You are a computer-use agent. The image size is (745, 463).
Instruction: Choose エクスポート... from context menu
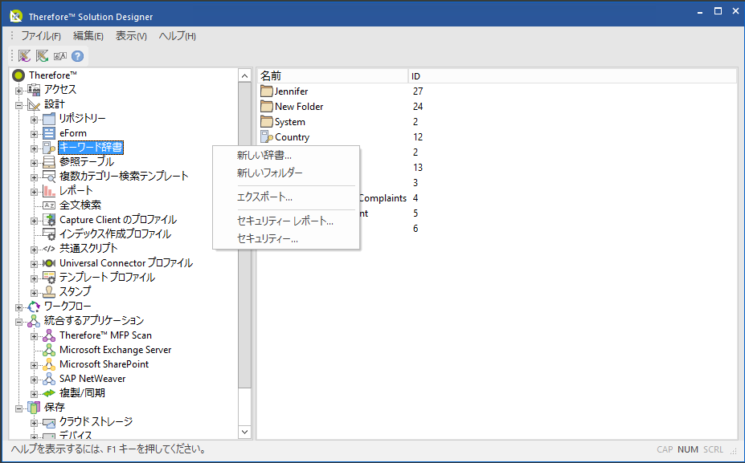pos(286,197)
